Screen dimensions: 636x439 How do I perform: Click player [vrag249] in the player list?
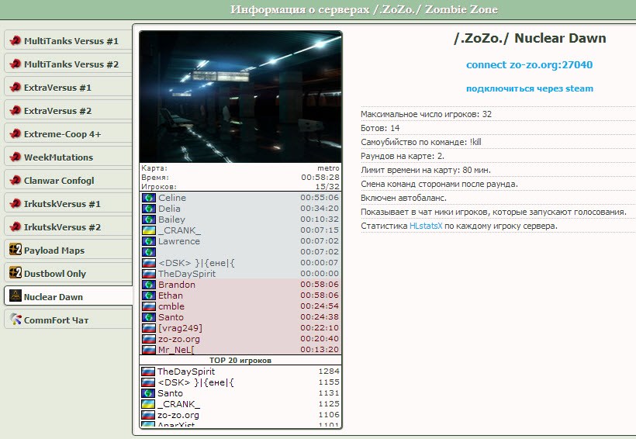180,328
